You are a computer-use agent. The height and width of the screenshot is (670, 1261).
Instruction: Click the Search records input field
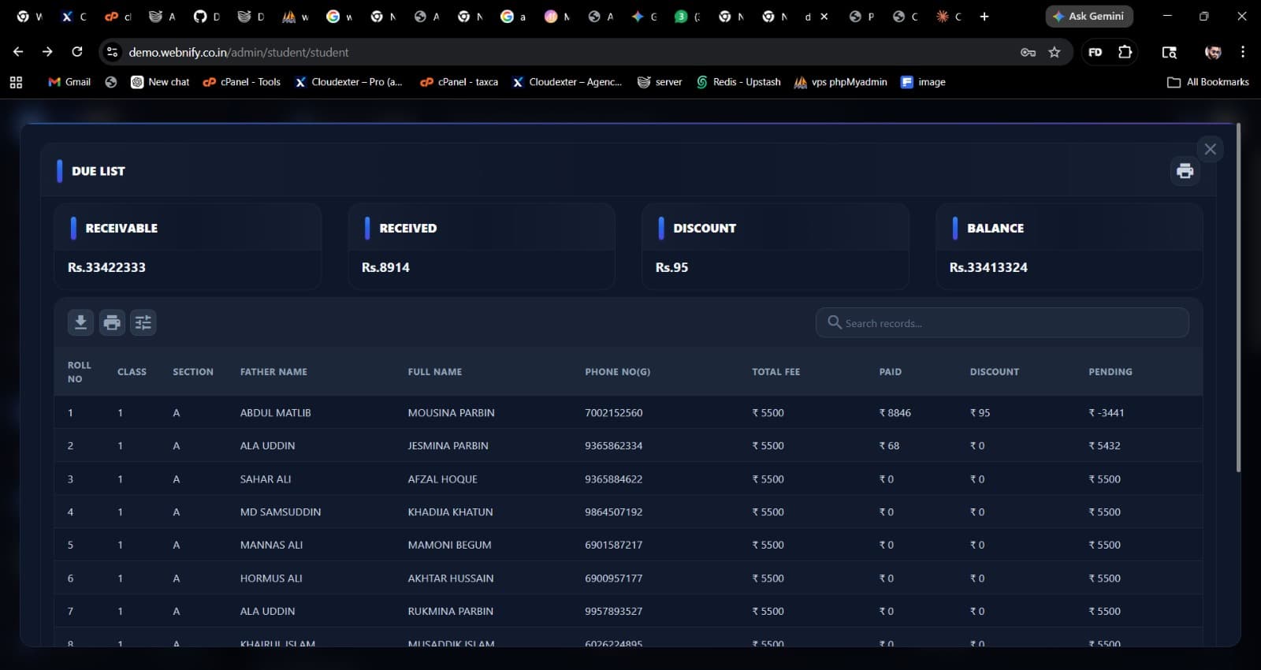[x=1009, y=323]
